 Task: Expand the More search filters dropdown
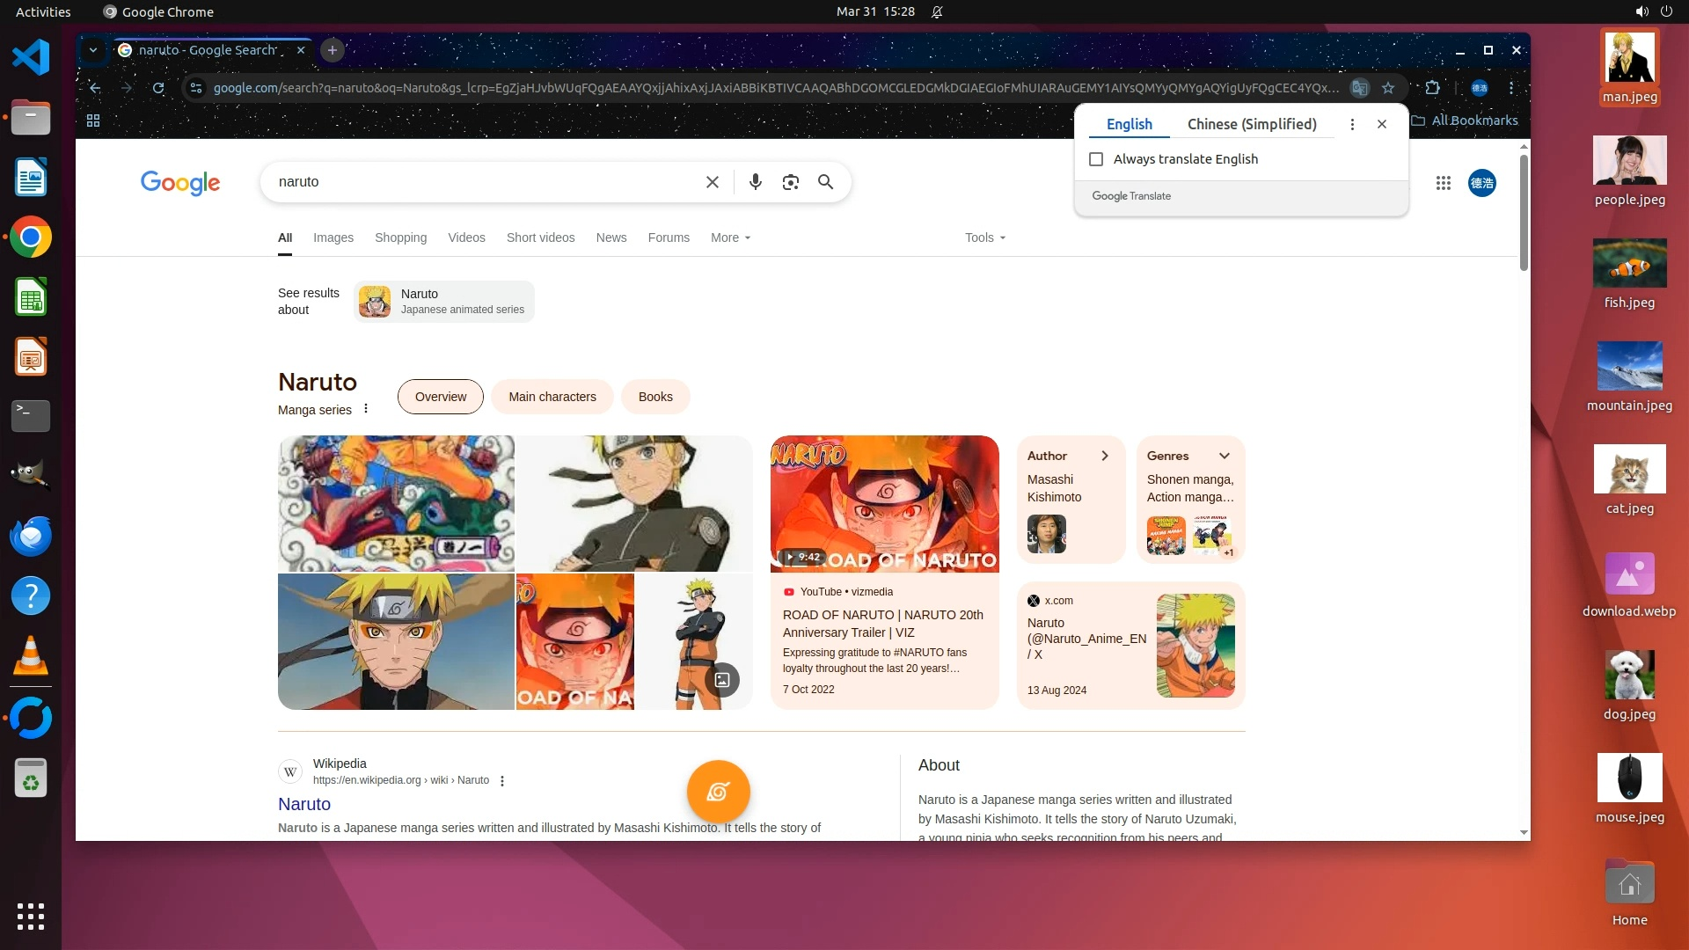tap(730, 237)
